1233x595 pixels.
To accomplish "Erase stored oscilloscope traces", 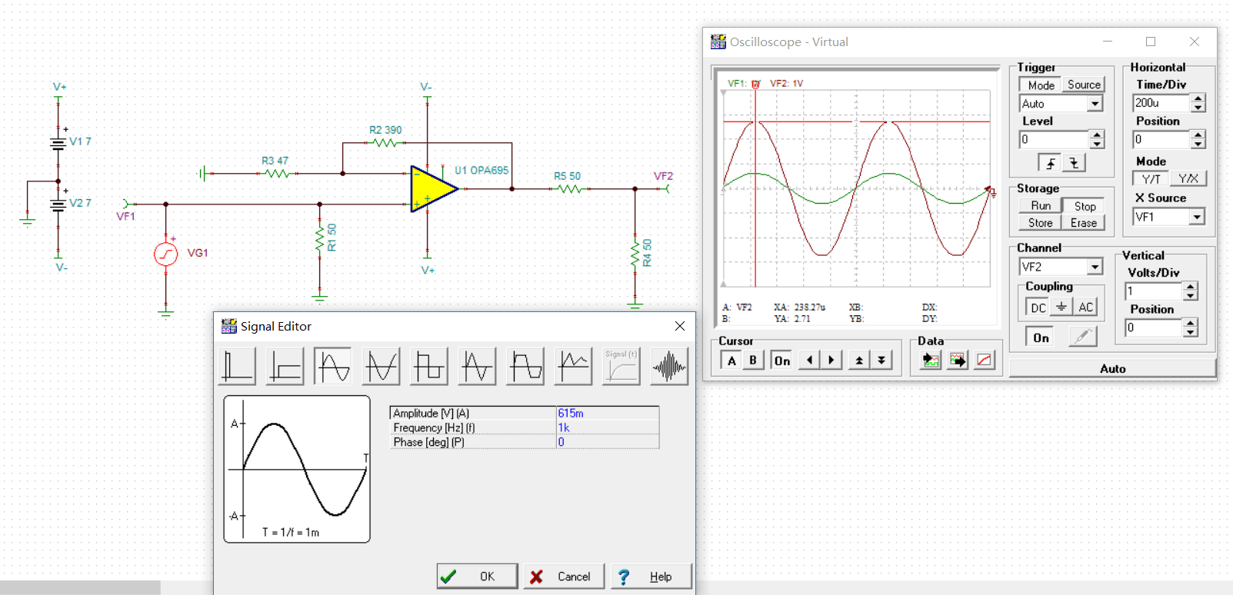I will 1084,223.
